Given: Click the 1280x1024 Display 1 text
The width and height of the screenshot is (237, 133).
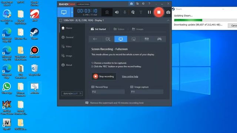Looking at the screenshot, I should (84, 20).
